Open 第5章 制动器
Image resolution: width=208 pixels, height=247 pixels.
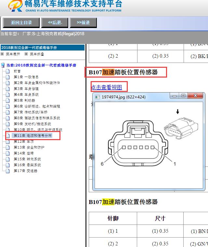[x=24, y=100]
